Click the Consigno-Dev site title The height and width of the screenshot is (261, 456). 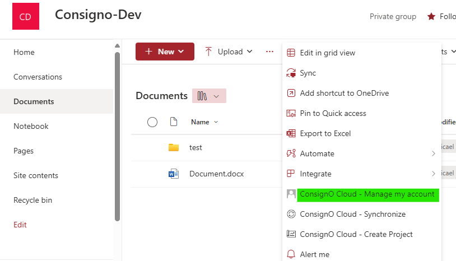98,15
